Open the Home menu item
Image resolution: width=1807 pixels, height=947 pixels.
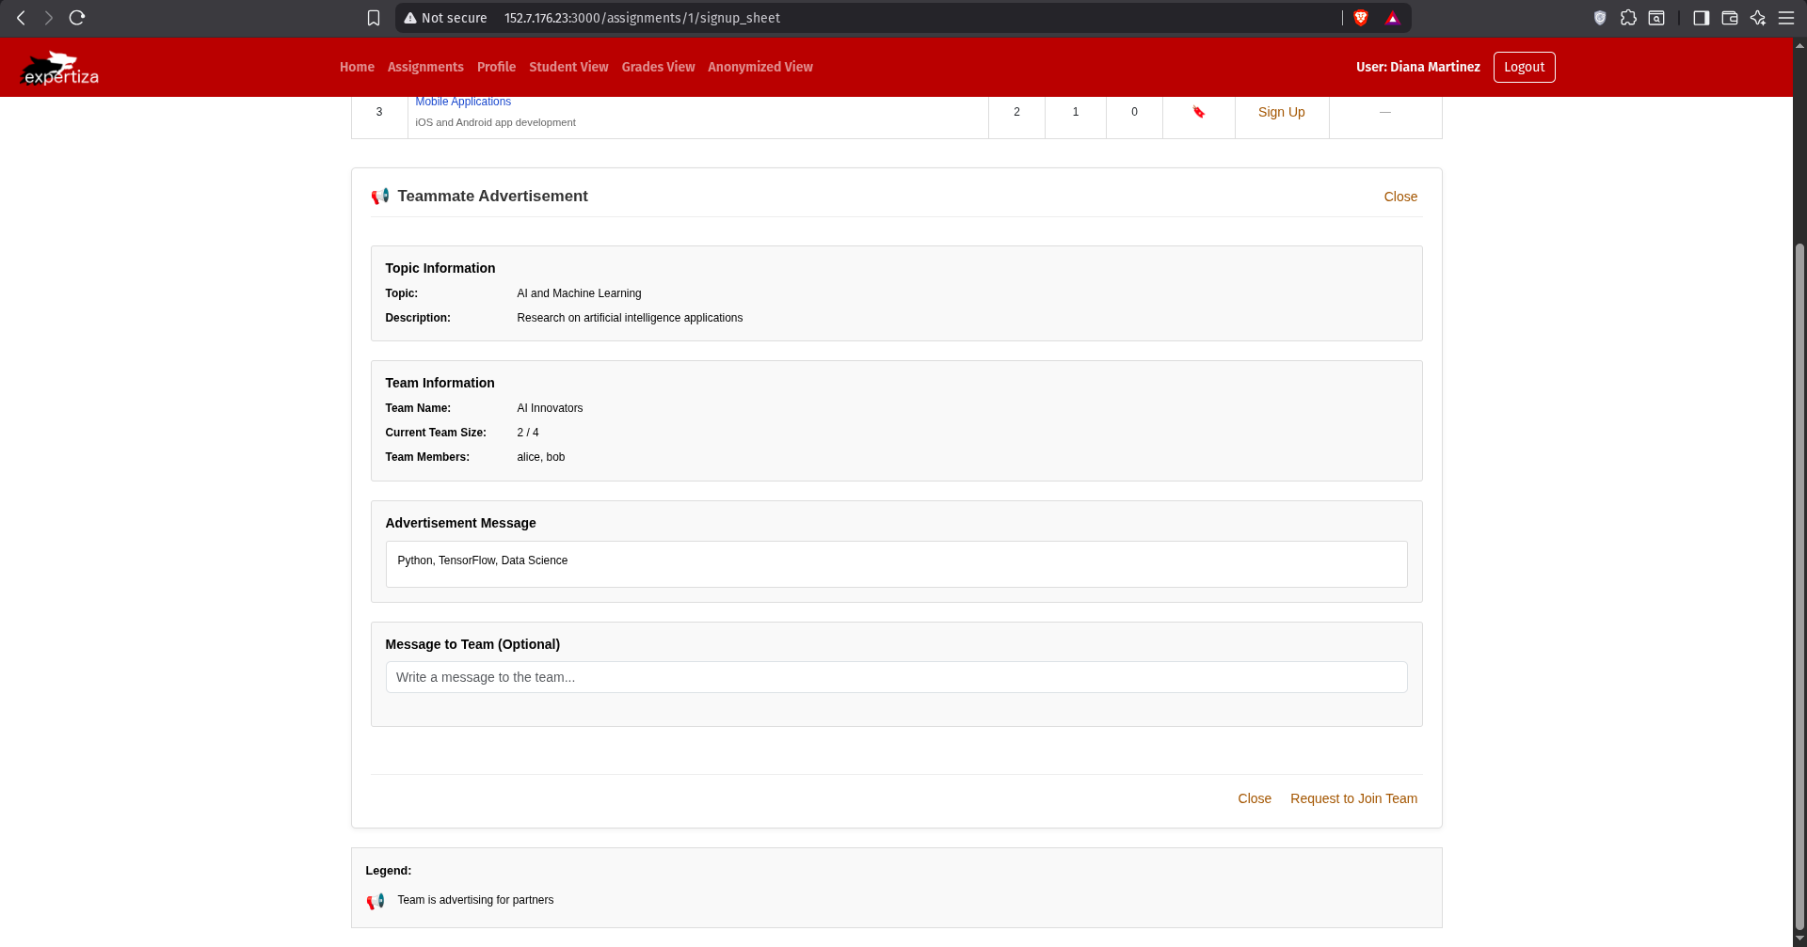coord(357,67)
